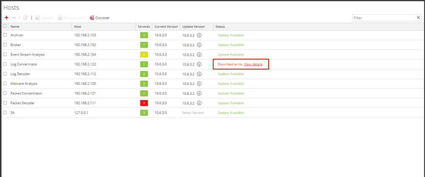
Task: Click info icon for Malware Analysis
Action: [199, 84]
